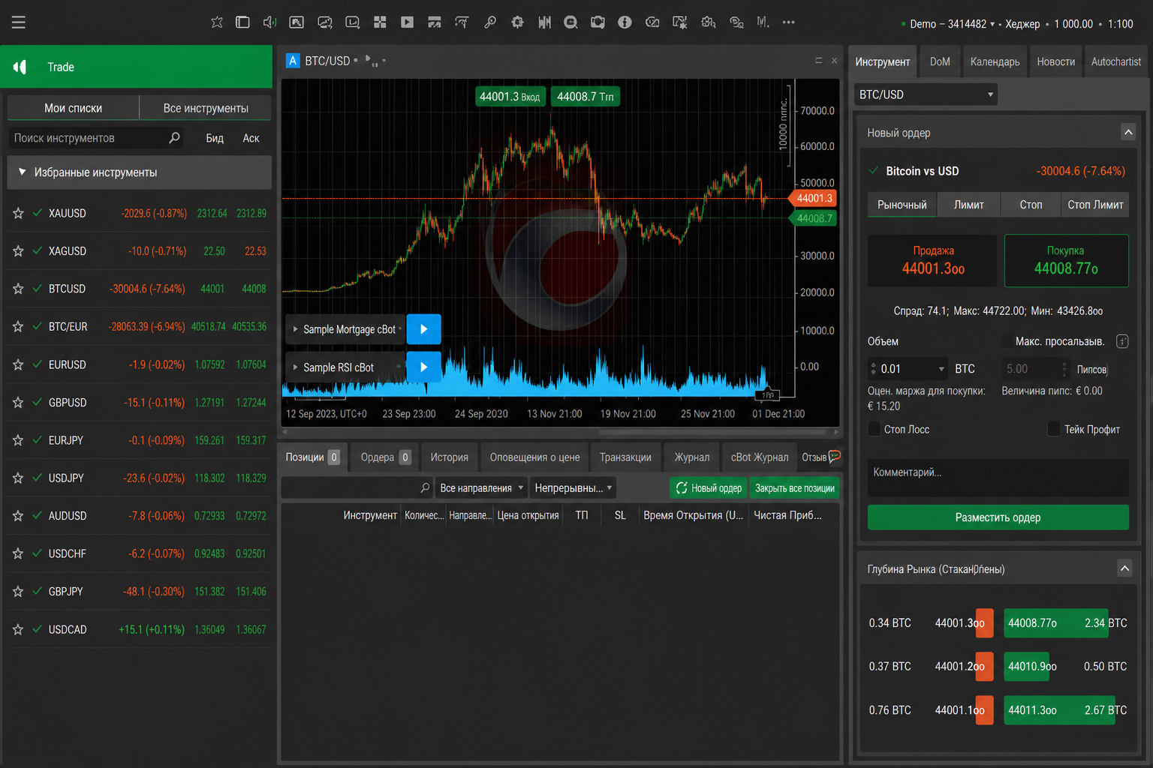Click the chart-with-cursor icon in toolbar
This screenshot has width=1153, height=768.
point(680,22)
